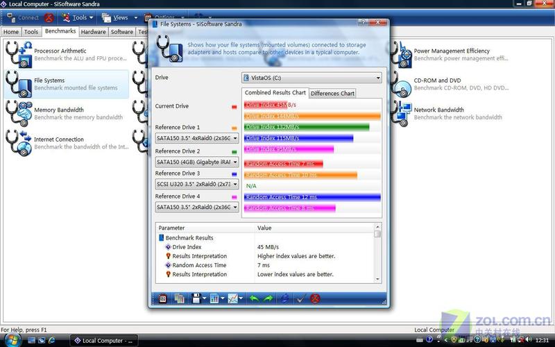Click the save floppy disk icon
This screenshot has height=347, width=555.
196,299
